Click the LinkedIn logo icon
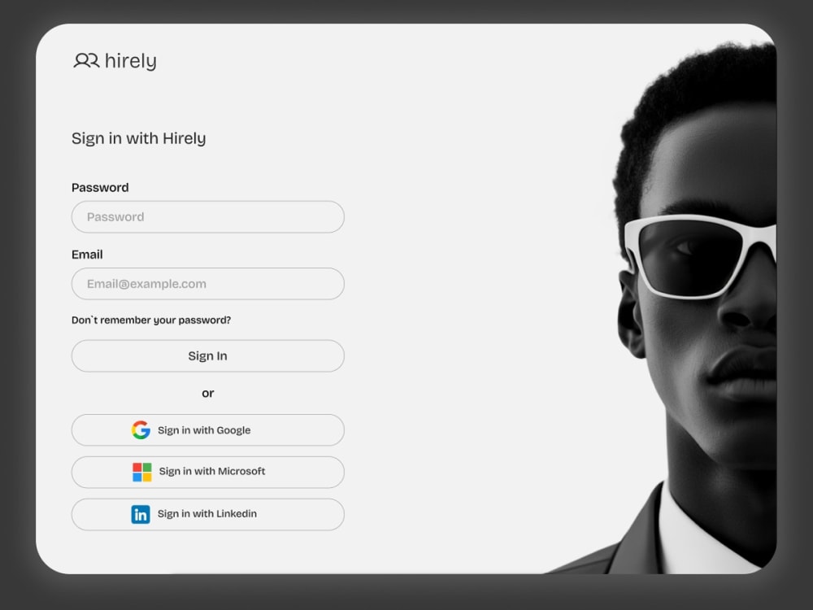This screenshot has width=813, height=610. (141, 515)
